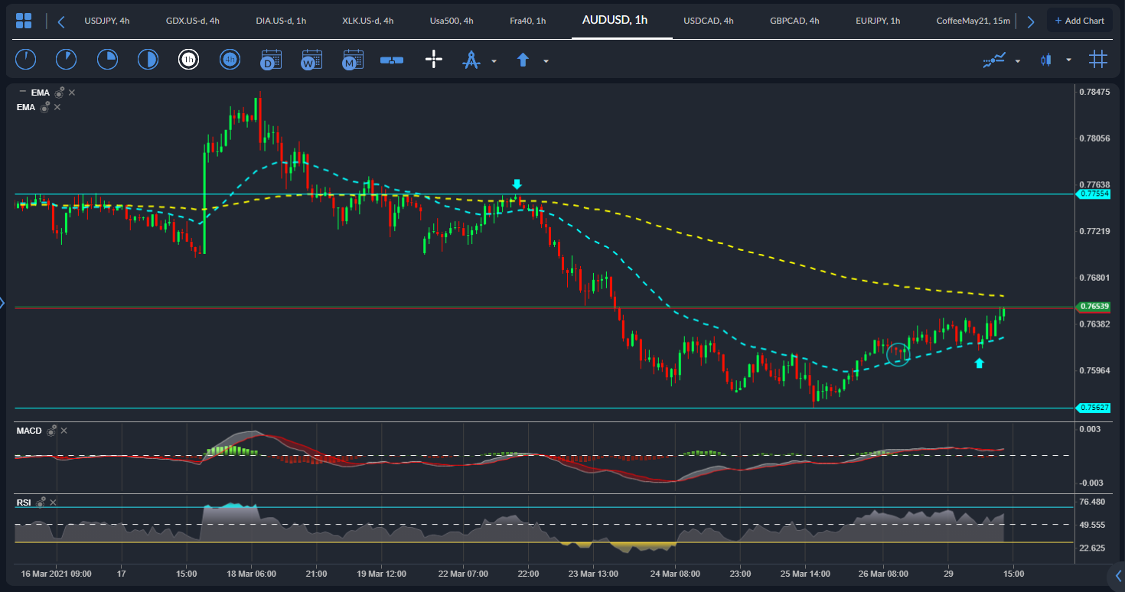The height and width of the screenshot is (592, 1125).
Task: Switch to the Monthly calendar timeframe
Action: (x=353, y=60)
